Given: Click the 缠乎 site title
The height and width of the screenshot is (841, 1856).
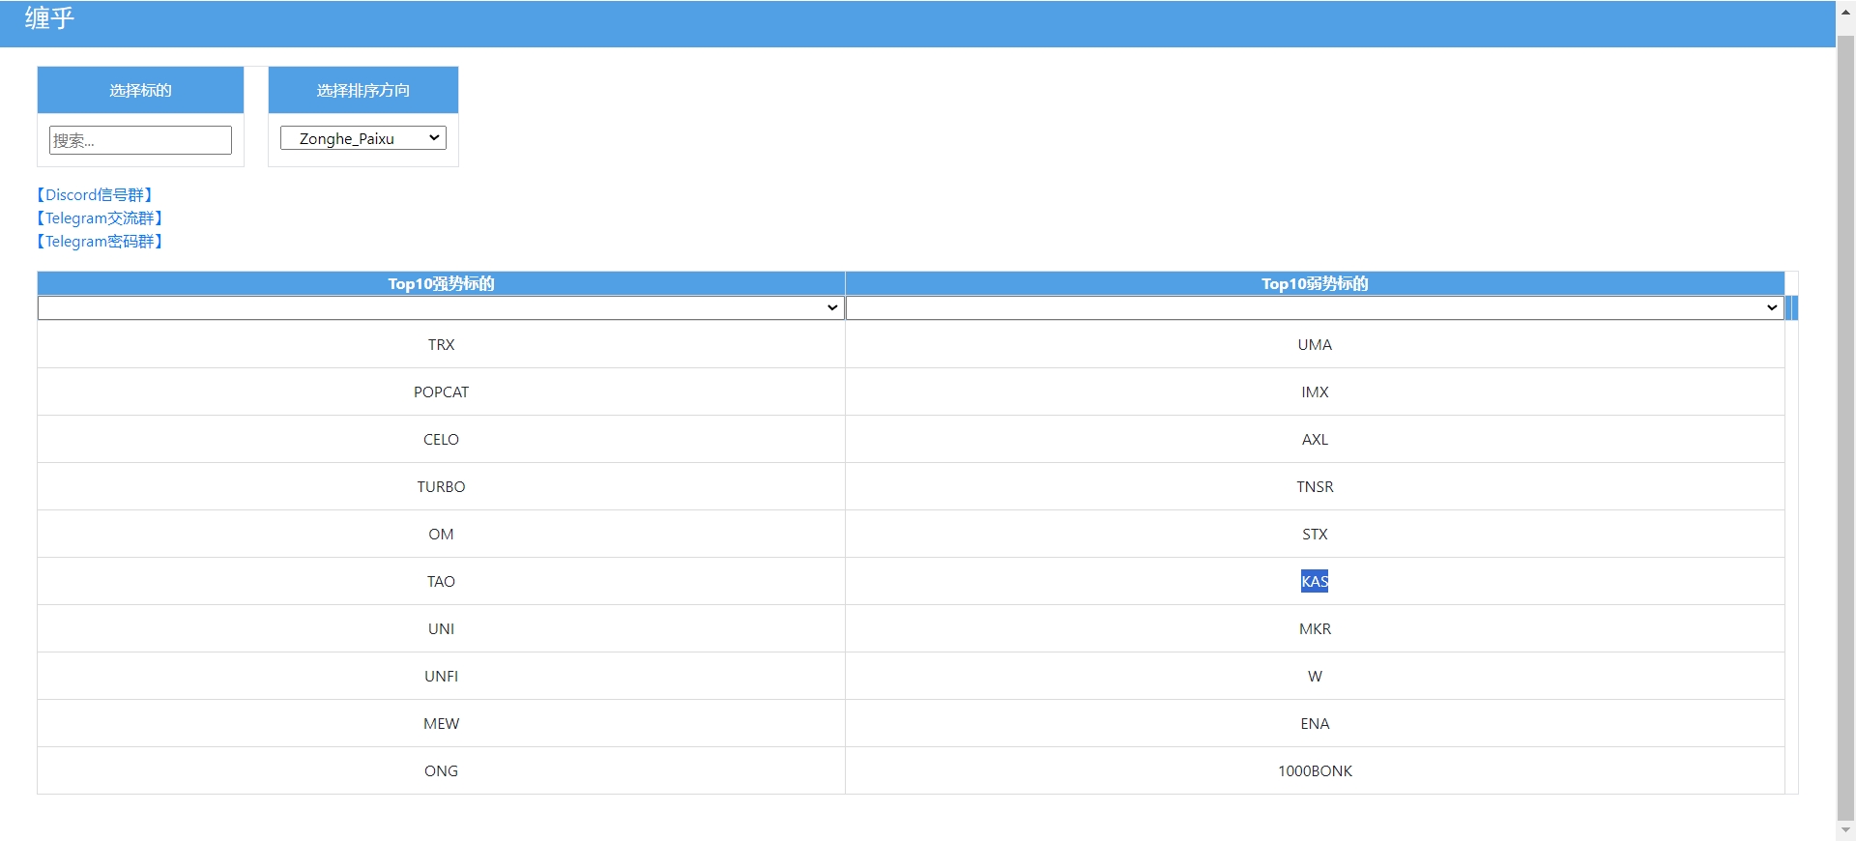Looking at the screenshot, I should (49, 18).
